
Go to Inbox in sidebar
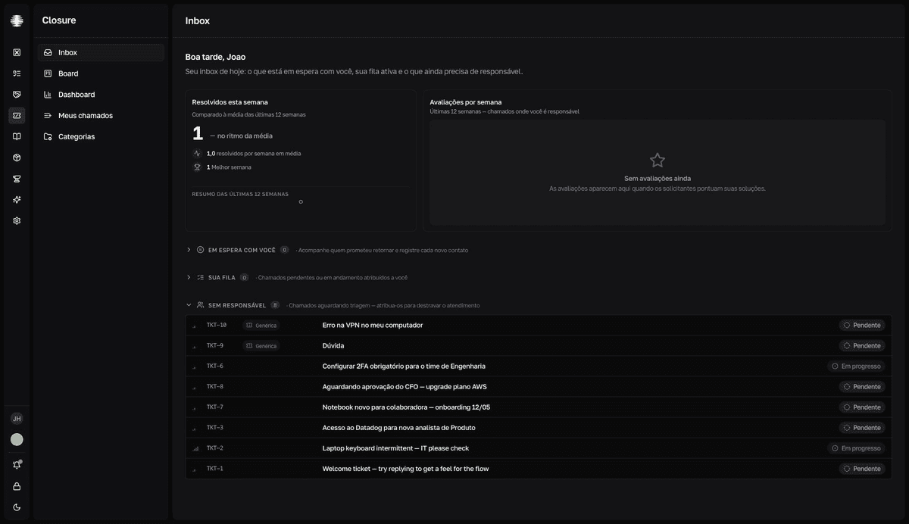(101, 52)
